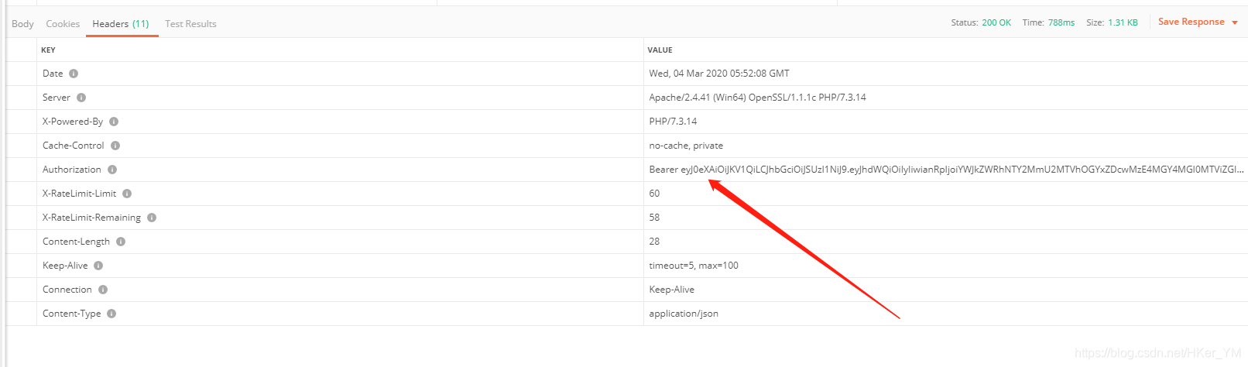Screen dimensions: 1248x367
Task: Click the VALUE column header
Action: click(660, 50)
